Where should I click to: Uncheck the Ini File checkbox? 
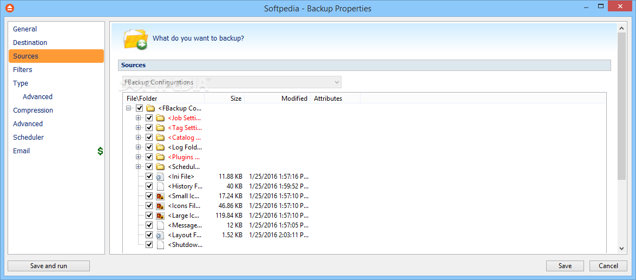coord(149,177)
